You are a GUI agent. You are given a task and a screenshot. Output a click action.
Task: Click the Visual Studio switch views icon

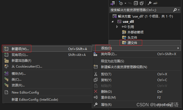click(113, 3)
